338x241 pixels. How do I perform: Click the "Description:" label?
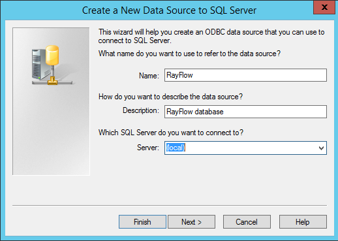(141, 110)
